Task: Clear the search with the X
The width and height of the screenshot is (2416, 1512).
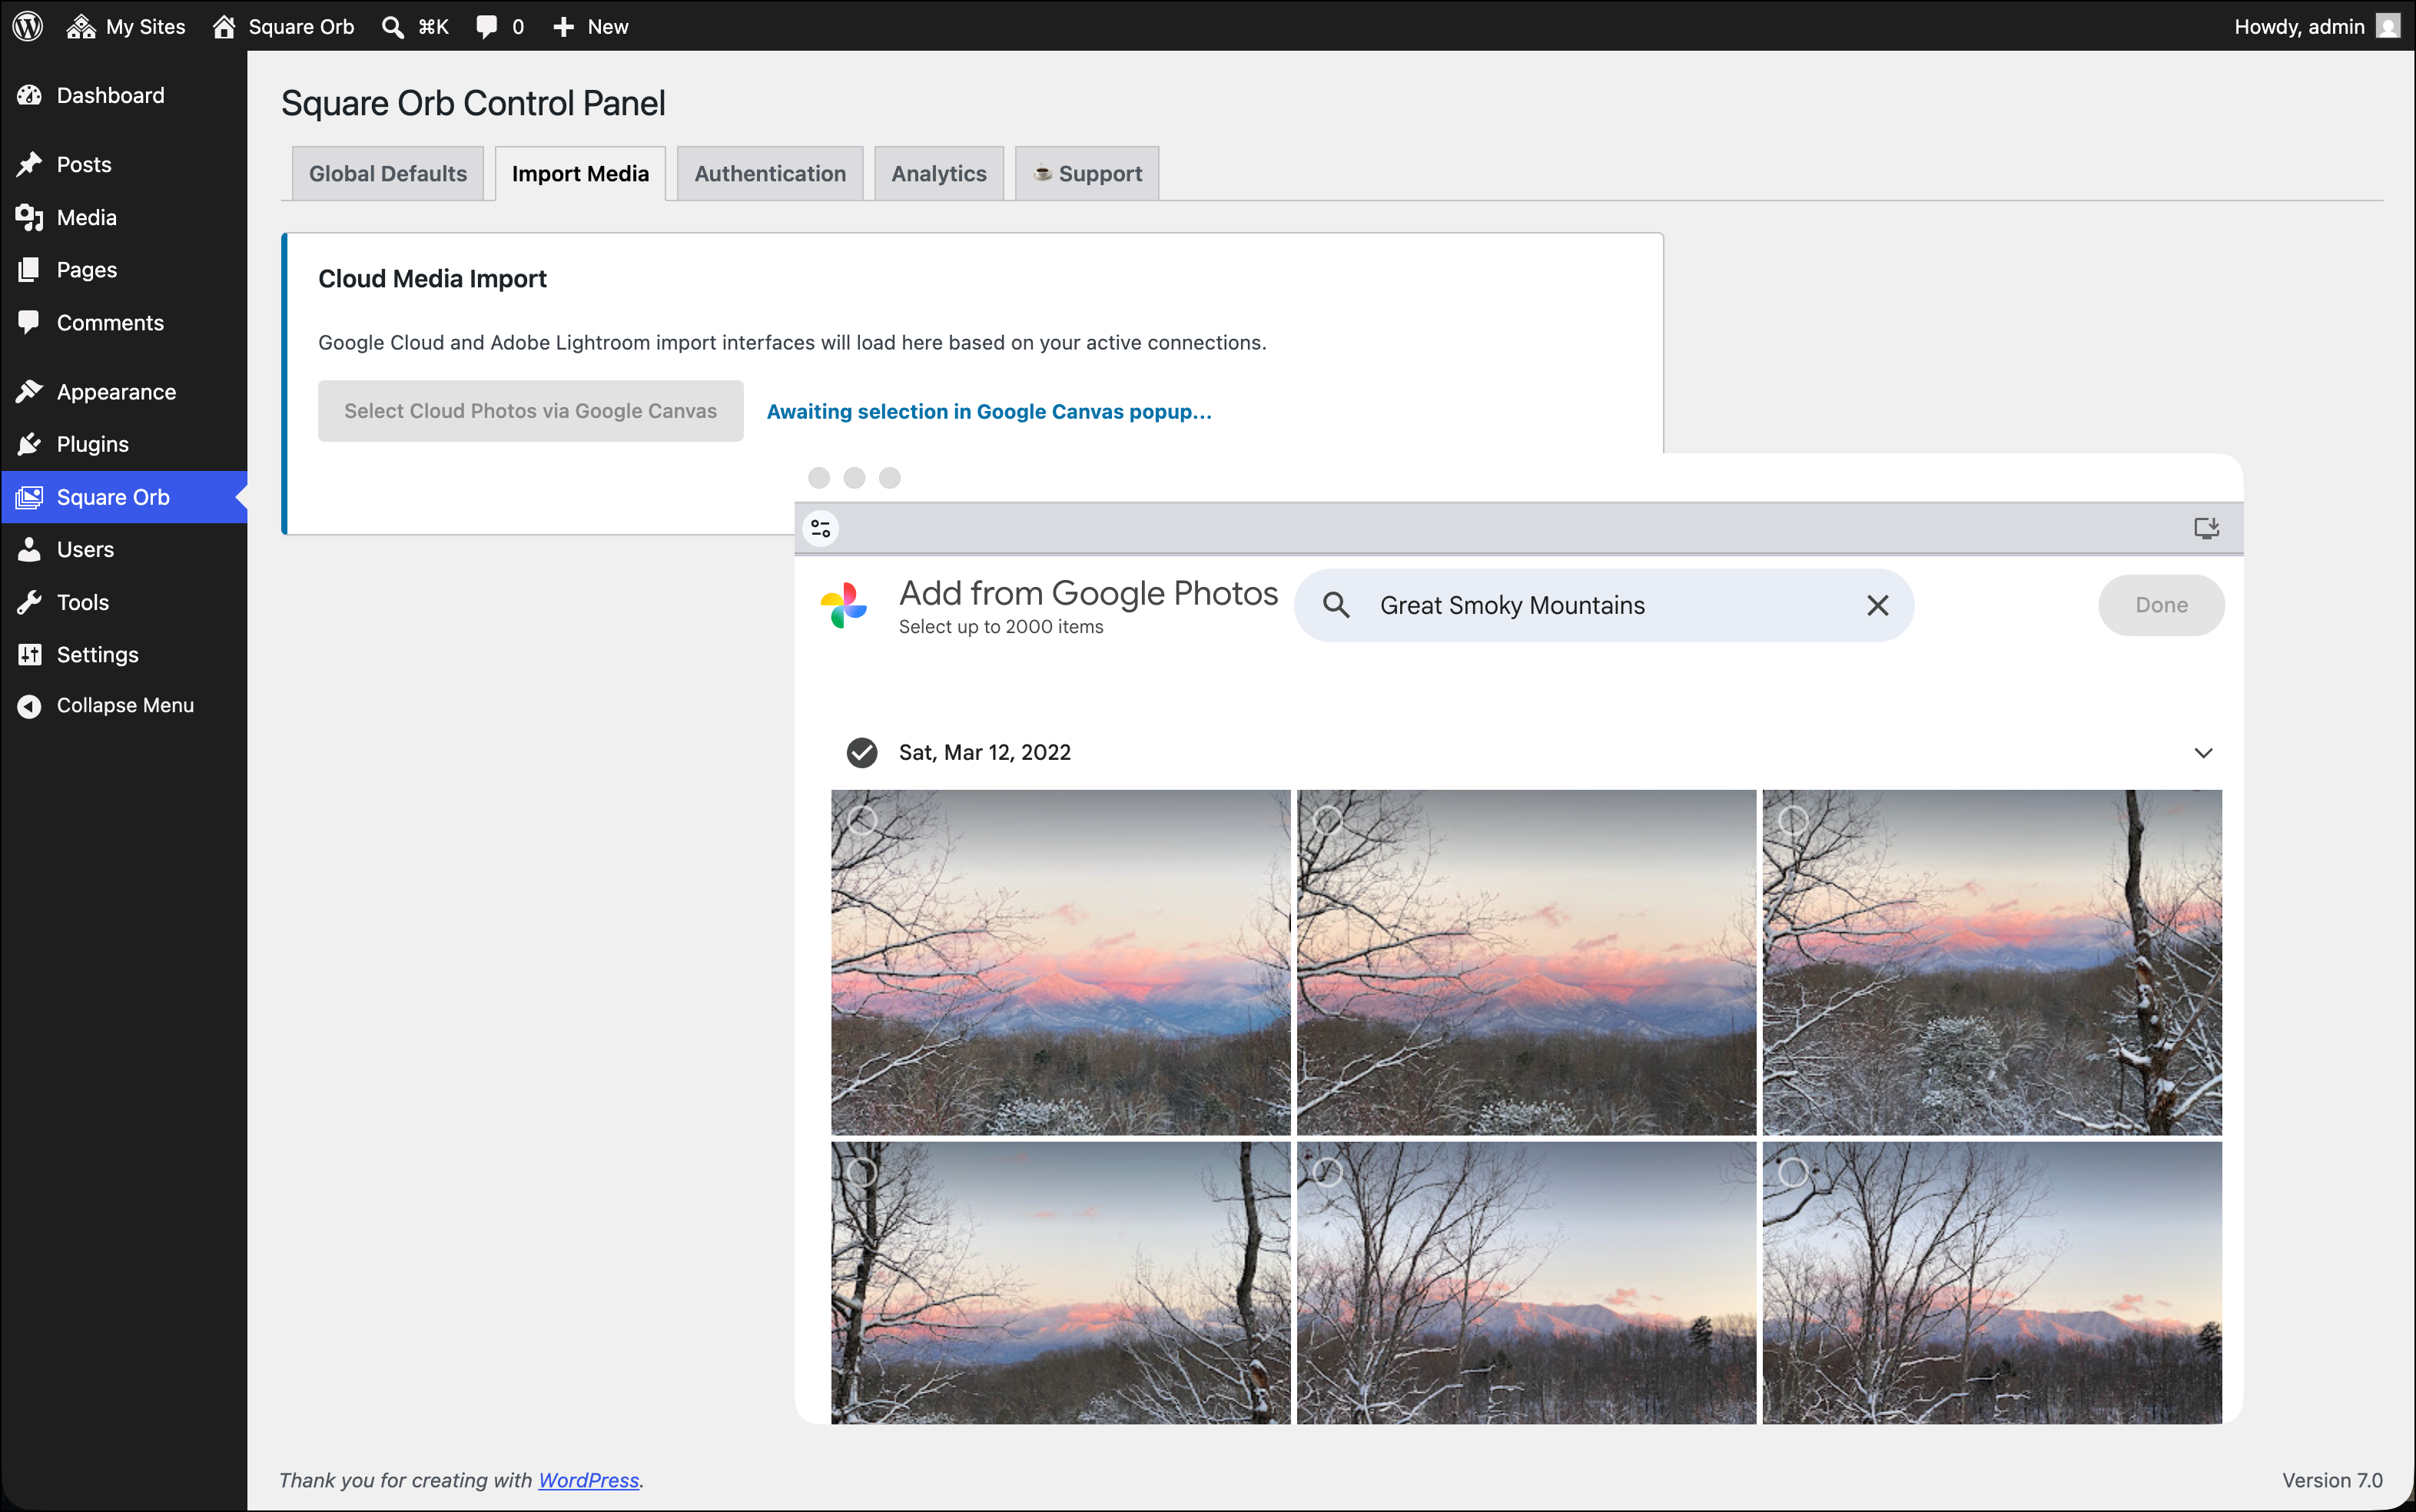Action: pos(1877,605)
